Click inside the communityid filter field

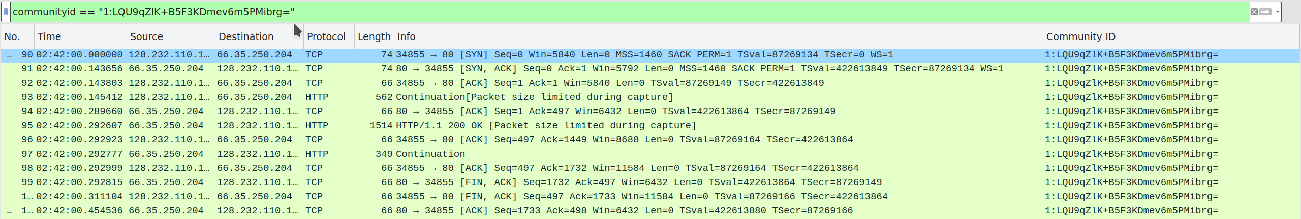629,12
